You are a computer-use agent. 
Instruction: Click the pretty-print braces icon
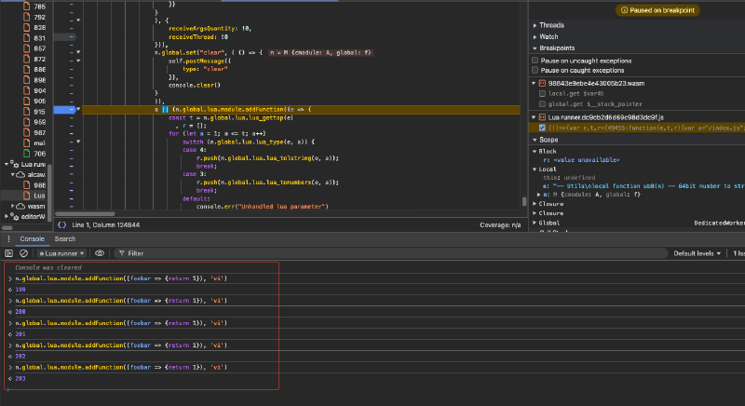click(62, 224)
